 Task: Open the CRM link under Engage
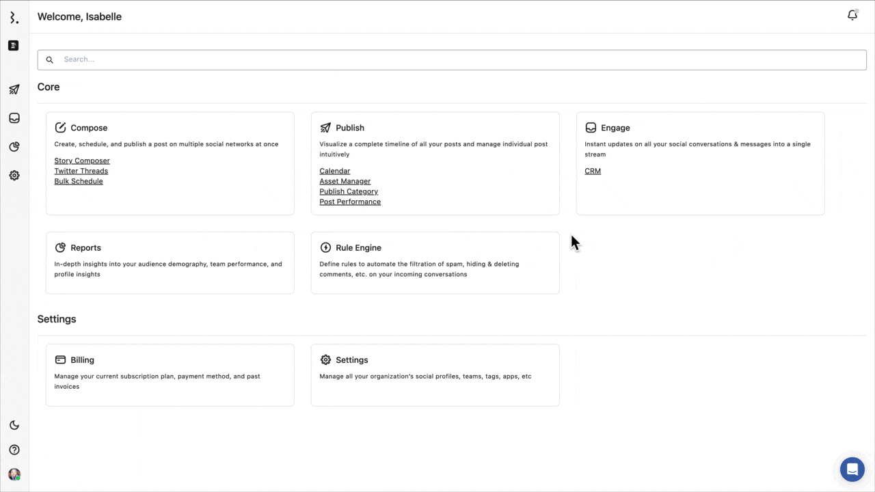click(593, 171)
